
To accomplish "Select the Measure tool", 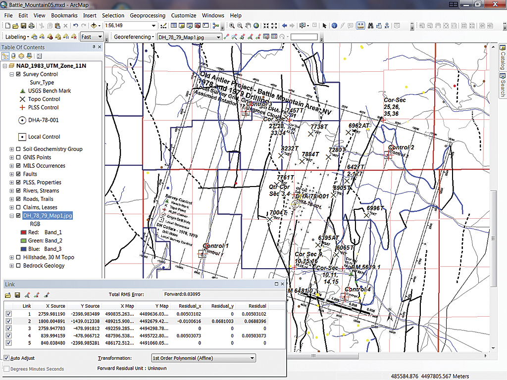I will tap(360, 26).
